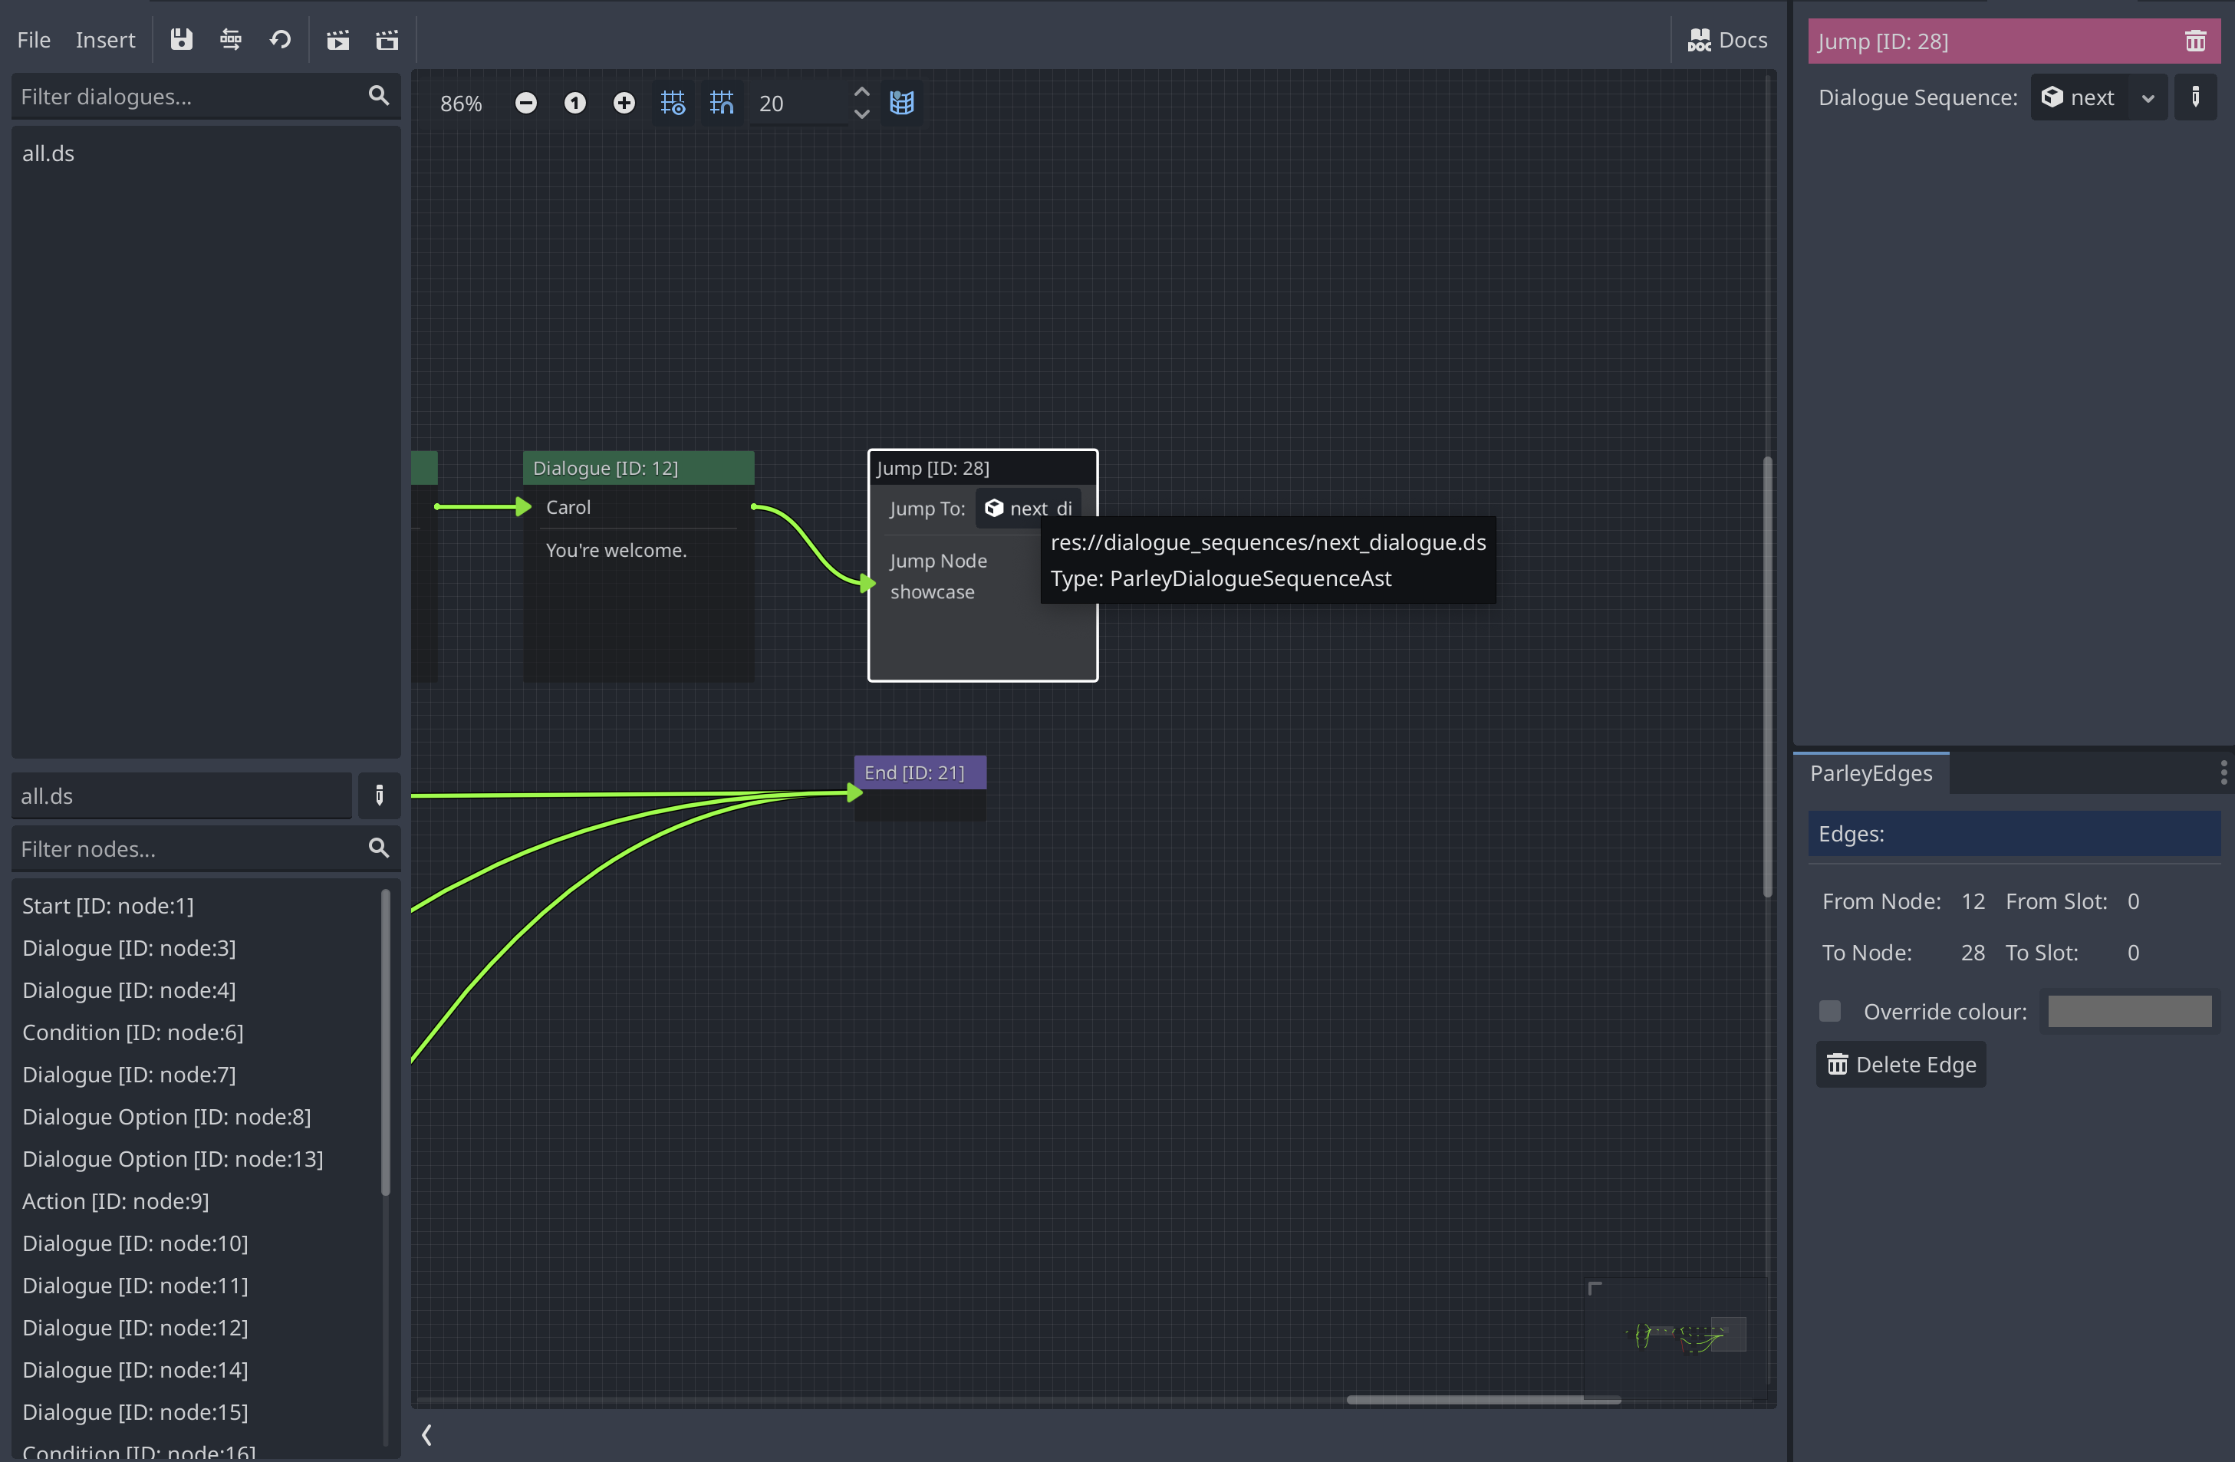
Task: Toggle grid visibility in the graph toolbar
Action: pyautogui.click(x=673, y=104)
